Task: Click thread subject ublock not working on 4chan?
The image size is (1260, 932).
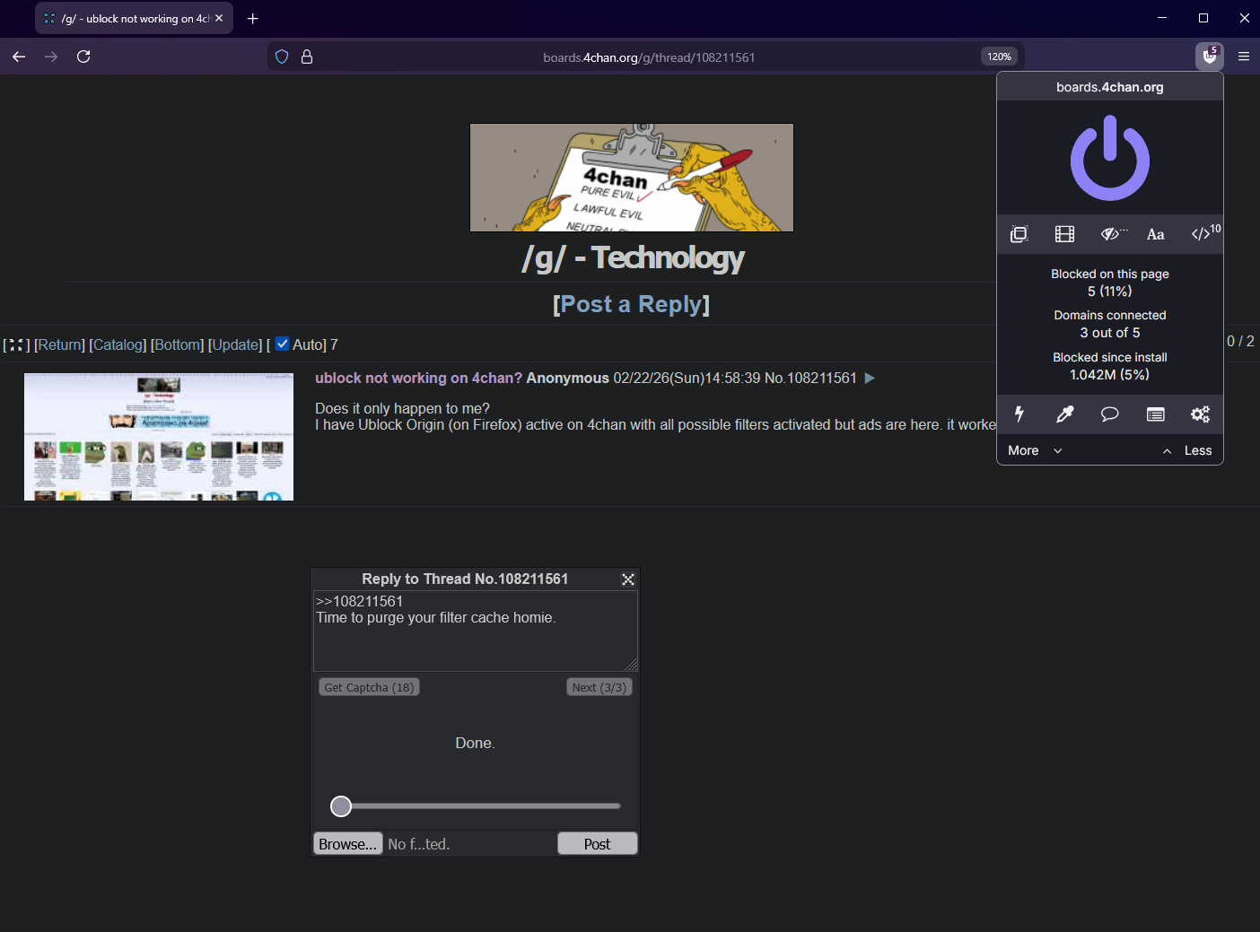Action: coord(418,379)
